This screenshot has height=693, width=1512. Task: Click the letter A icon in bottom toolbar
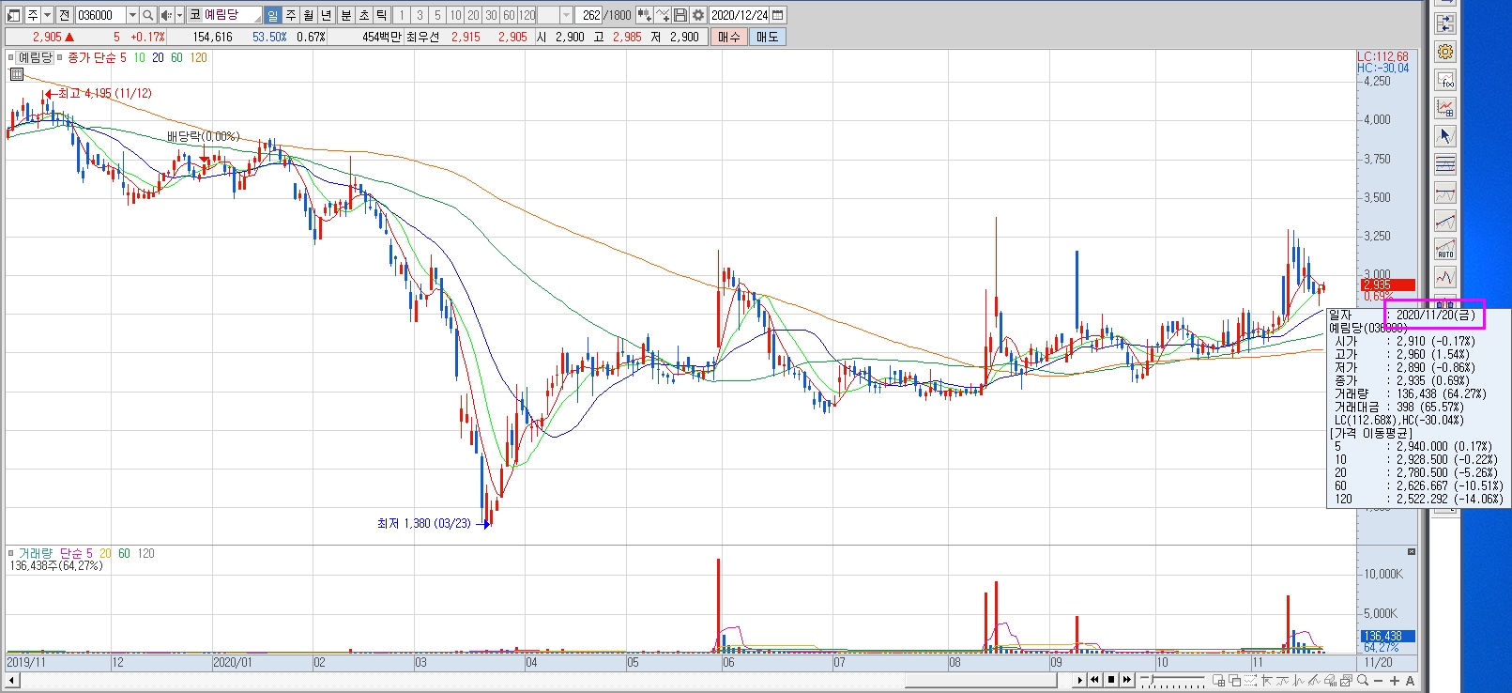(1410, 681)
